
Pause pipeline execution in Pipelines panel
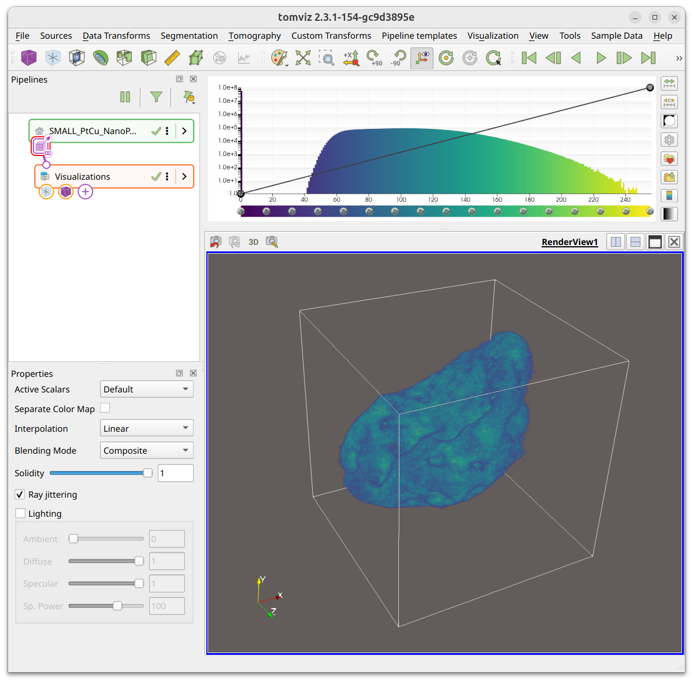[x=125, y=97]
